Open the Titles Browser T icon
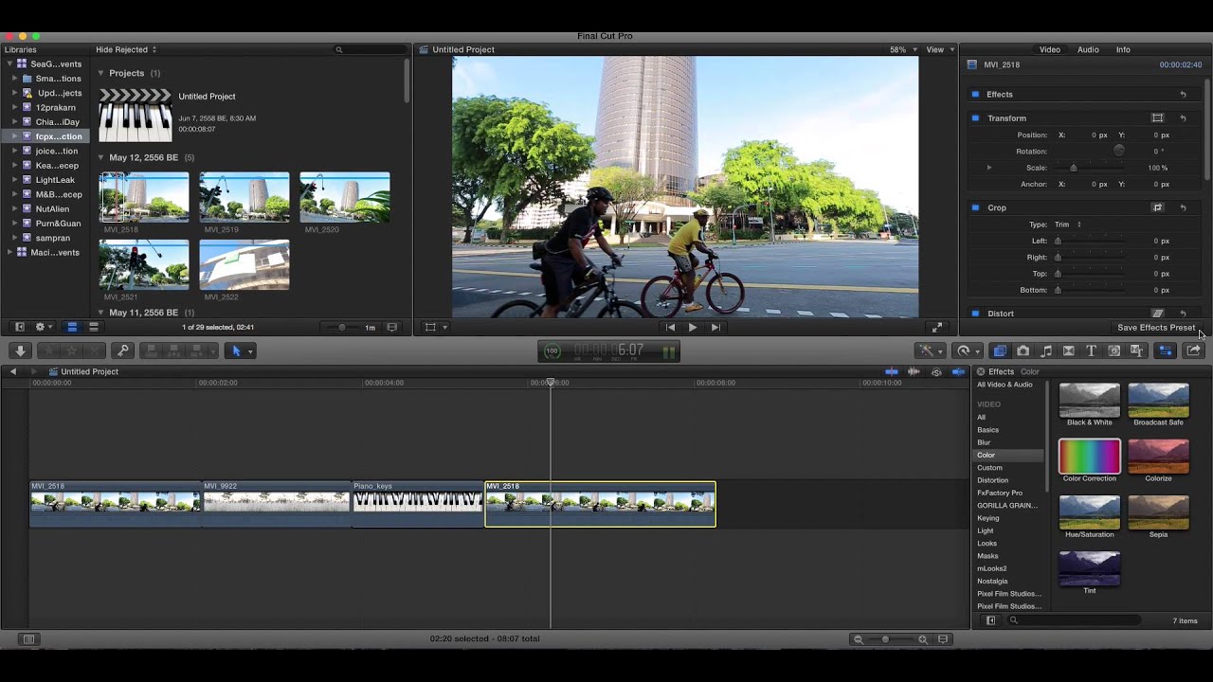The width and height of the screenshot is (1213, 682). coord(1091,350)
